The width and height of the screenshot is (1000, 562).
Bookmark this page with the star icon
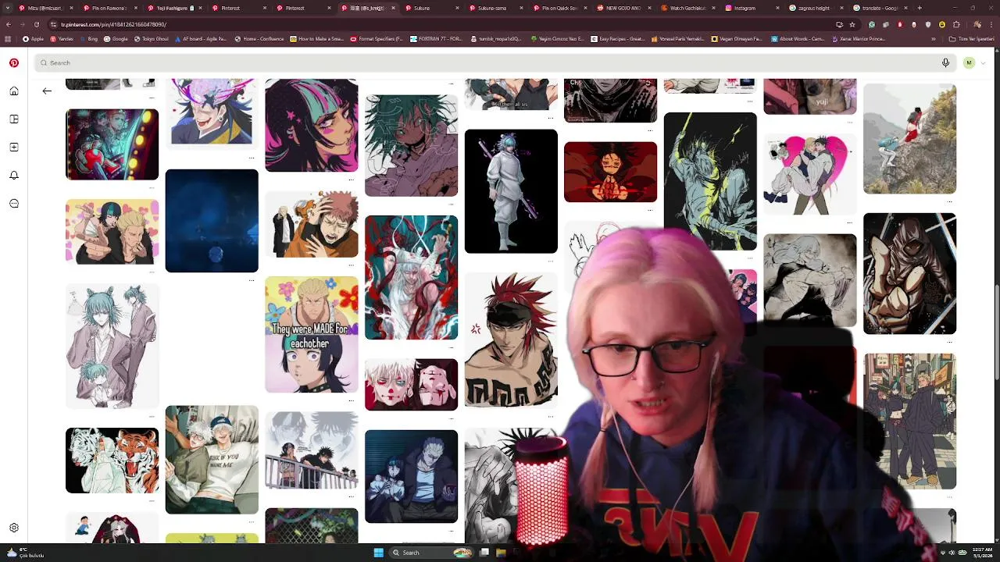pos(852,24)
